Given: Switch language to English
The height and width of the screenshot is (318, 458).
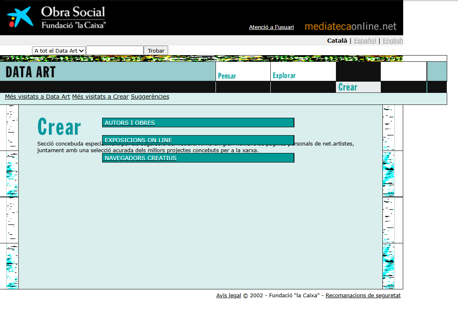Looking at the screenshot, I should 393,41.
